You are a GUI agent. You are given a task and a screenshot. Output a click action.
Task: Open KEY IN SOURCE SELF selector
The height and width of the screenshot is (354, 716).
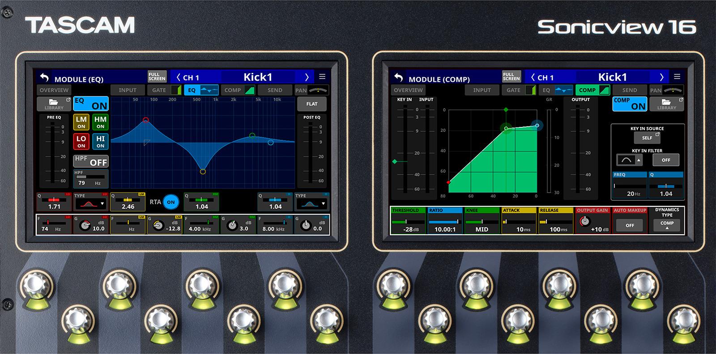[647, 138]
